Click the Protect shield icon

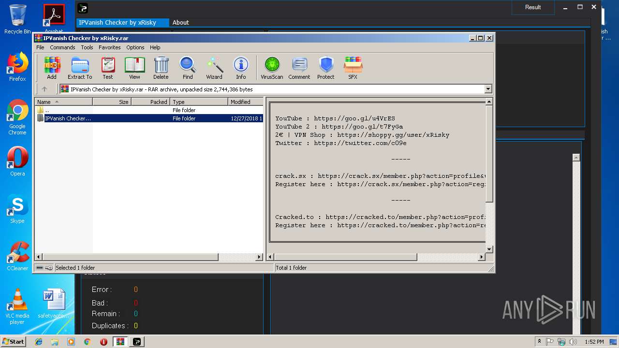[x=326, y=68]
